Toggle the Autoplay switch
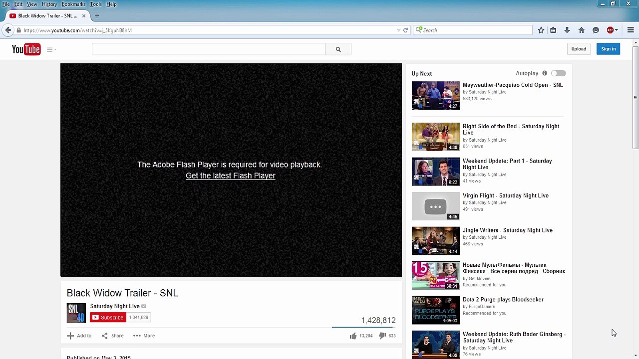 (558, 73)
